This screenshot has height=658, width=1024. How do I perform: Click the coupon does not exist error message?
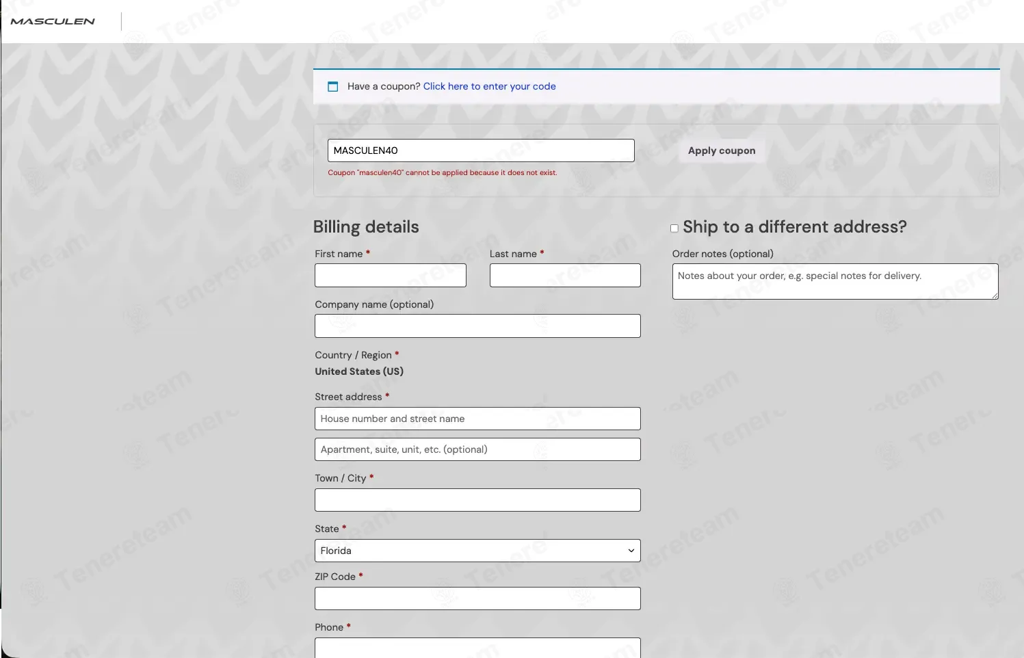pos(443,172)
